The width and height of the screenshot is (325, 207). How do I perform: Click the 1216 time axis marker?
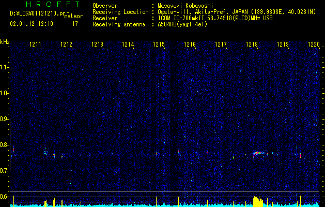pos(190,45)
